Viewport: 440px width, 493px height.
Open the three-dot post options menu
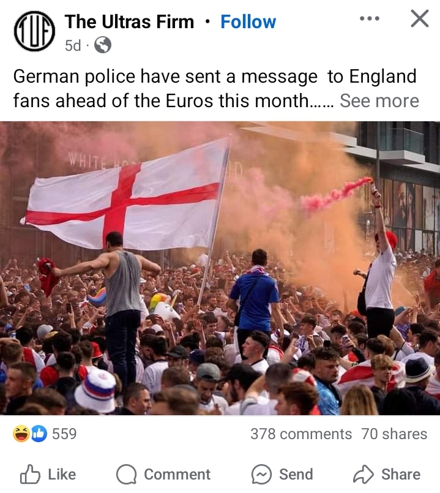click(x=370, y=19)
